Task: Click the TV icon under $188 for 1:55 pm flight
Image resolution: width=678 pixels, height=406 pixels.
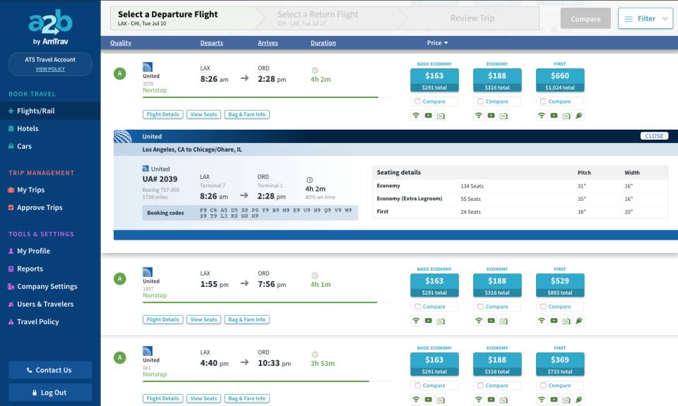Action: 504,321
